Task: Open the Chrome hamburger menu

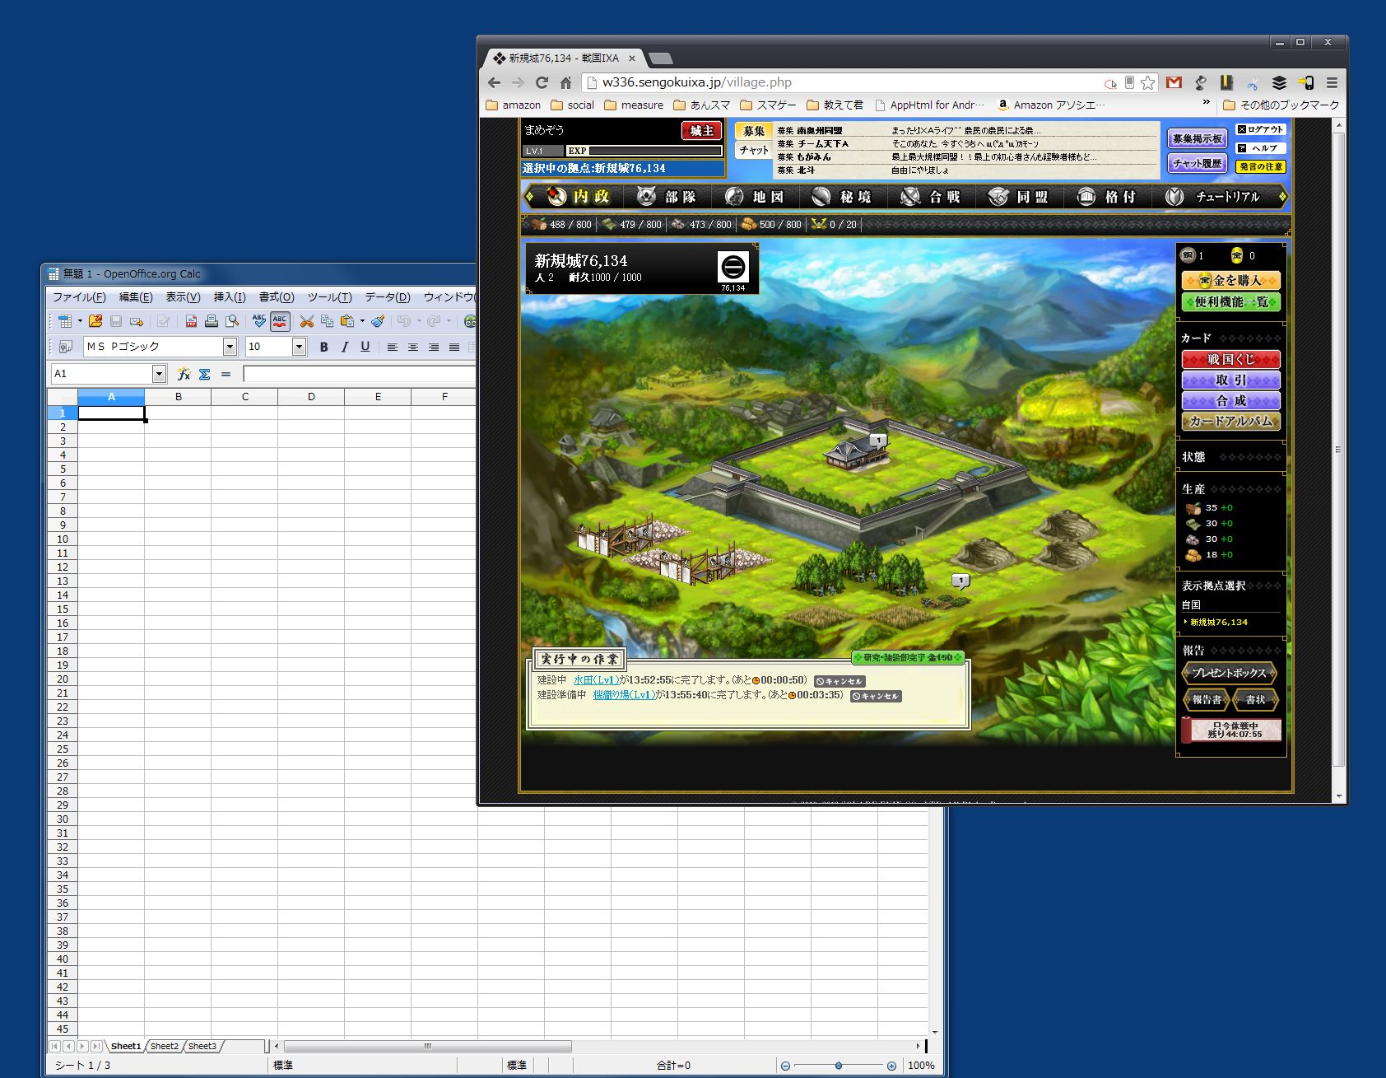Action: [x=1332, y=82]
